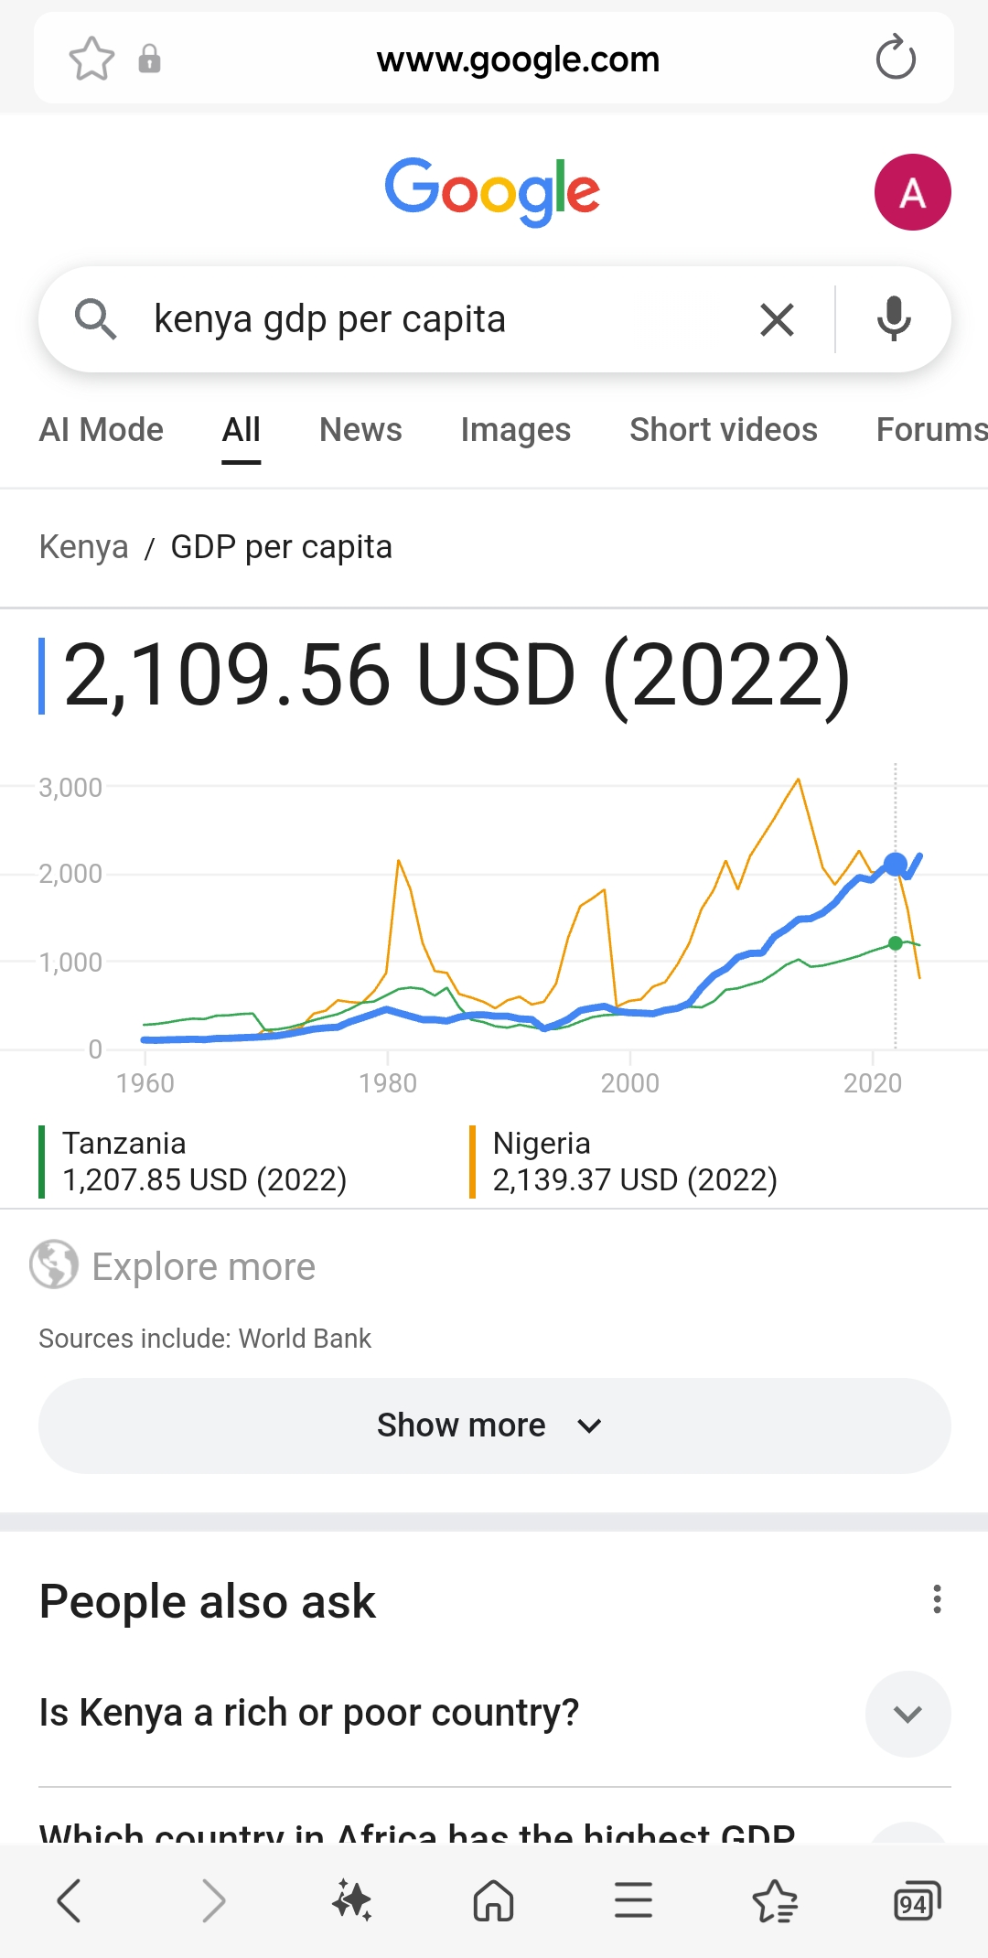The width and height of the screenshot is (988, 1958).
Task: Click the Explore more link
Action: (203, 1266)
